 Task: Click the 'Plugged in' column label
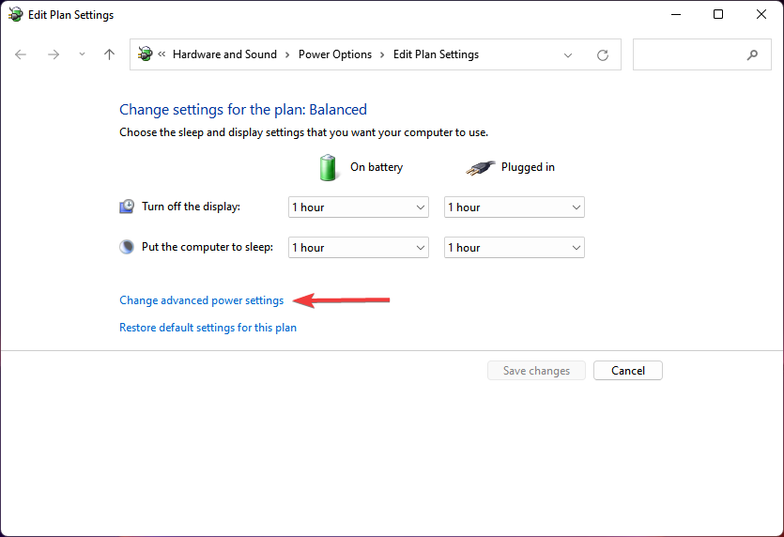point(528,167)
